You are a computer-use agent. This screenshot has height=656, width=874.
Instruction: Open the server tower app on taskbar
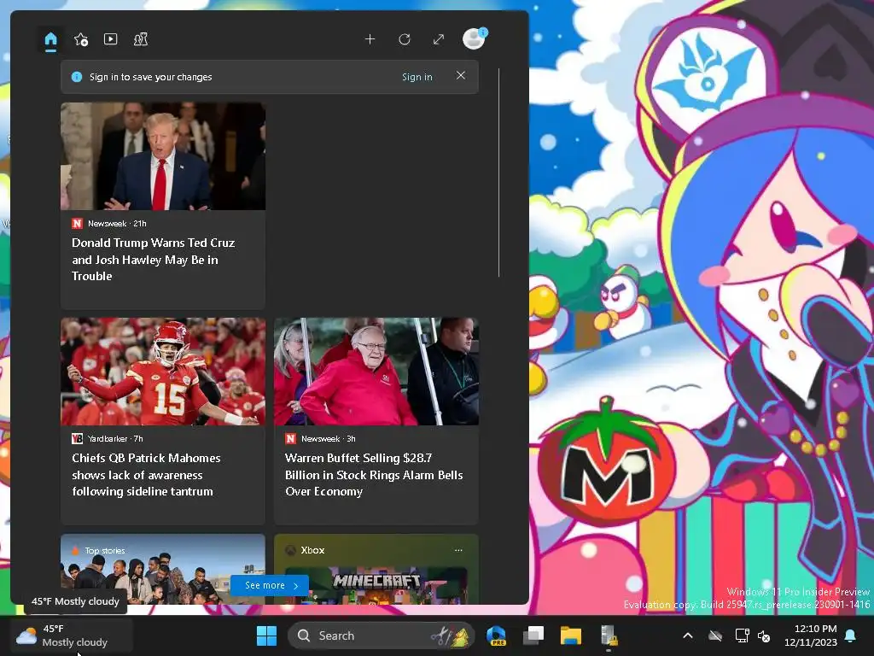click(608, 635)
